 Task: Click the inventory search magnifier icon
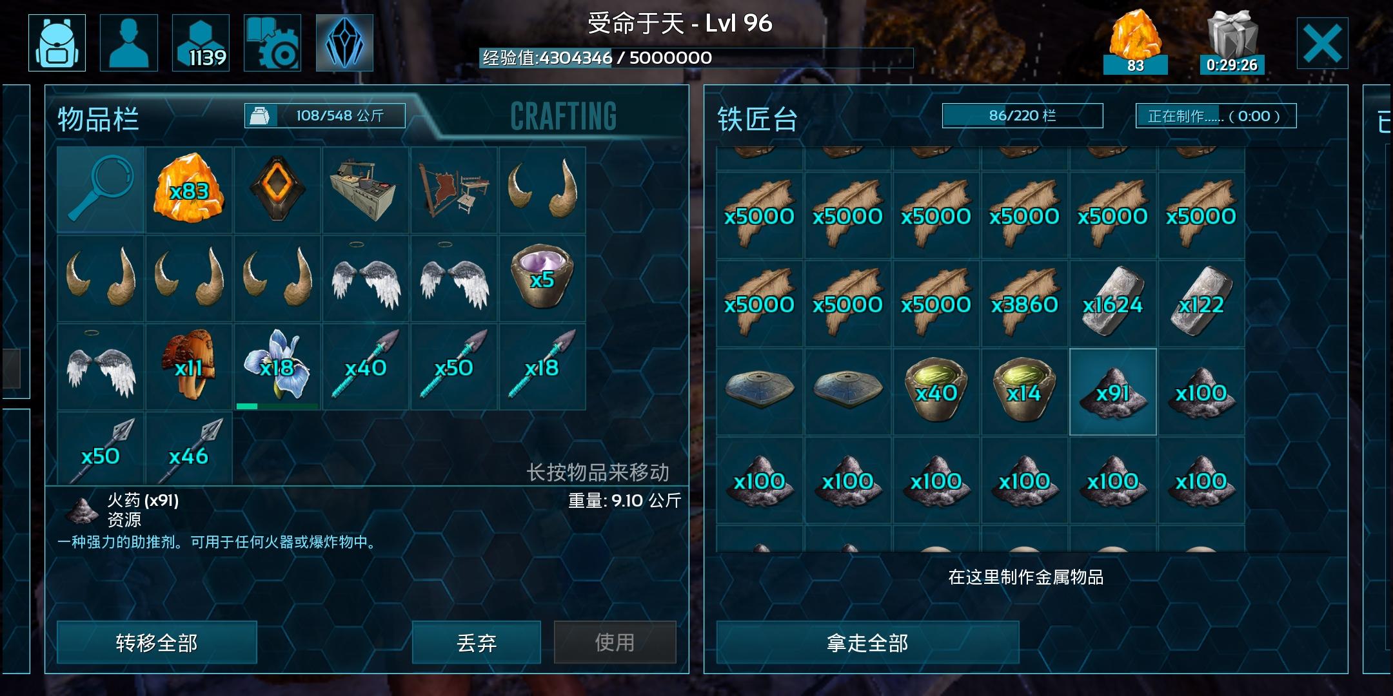tap(101, 189)
